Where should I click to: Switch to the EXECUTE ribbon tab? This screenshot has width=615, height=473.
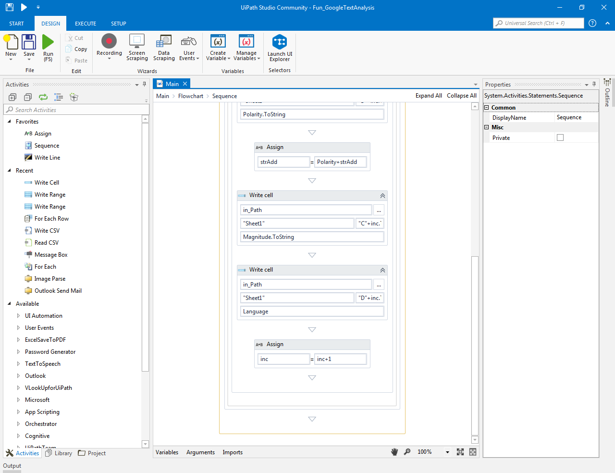pyautogui.click(x=86, y=24)
